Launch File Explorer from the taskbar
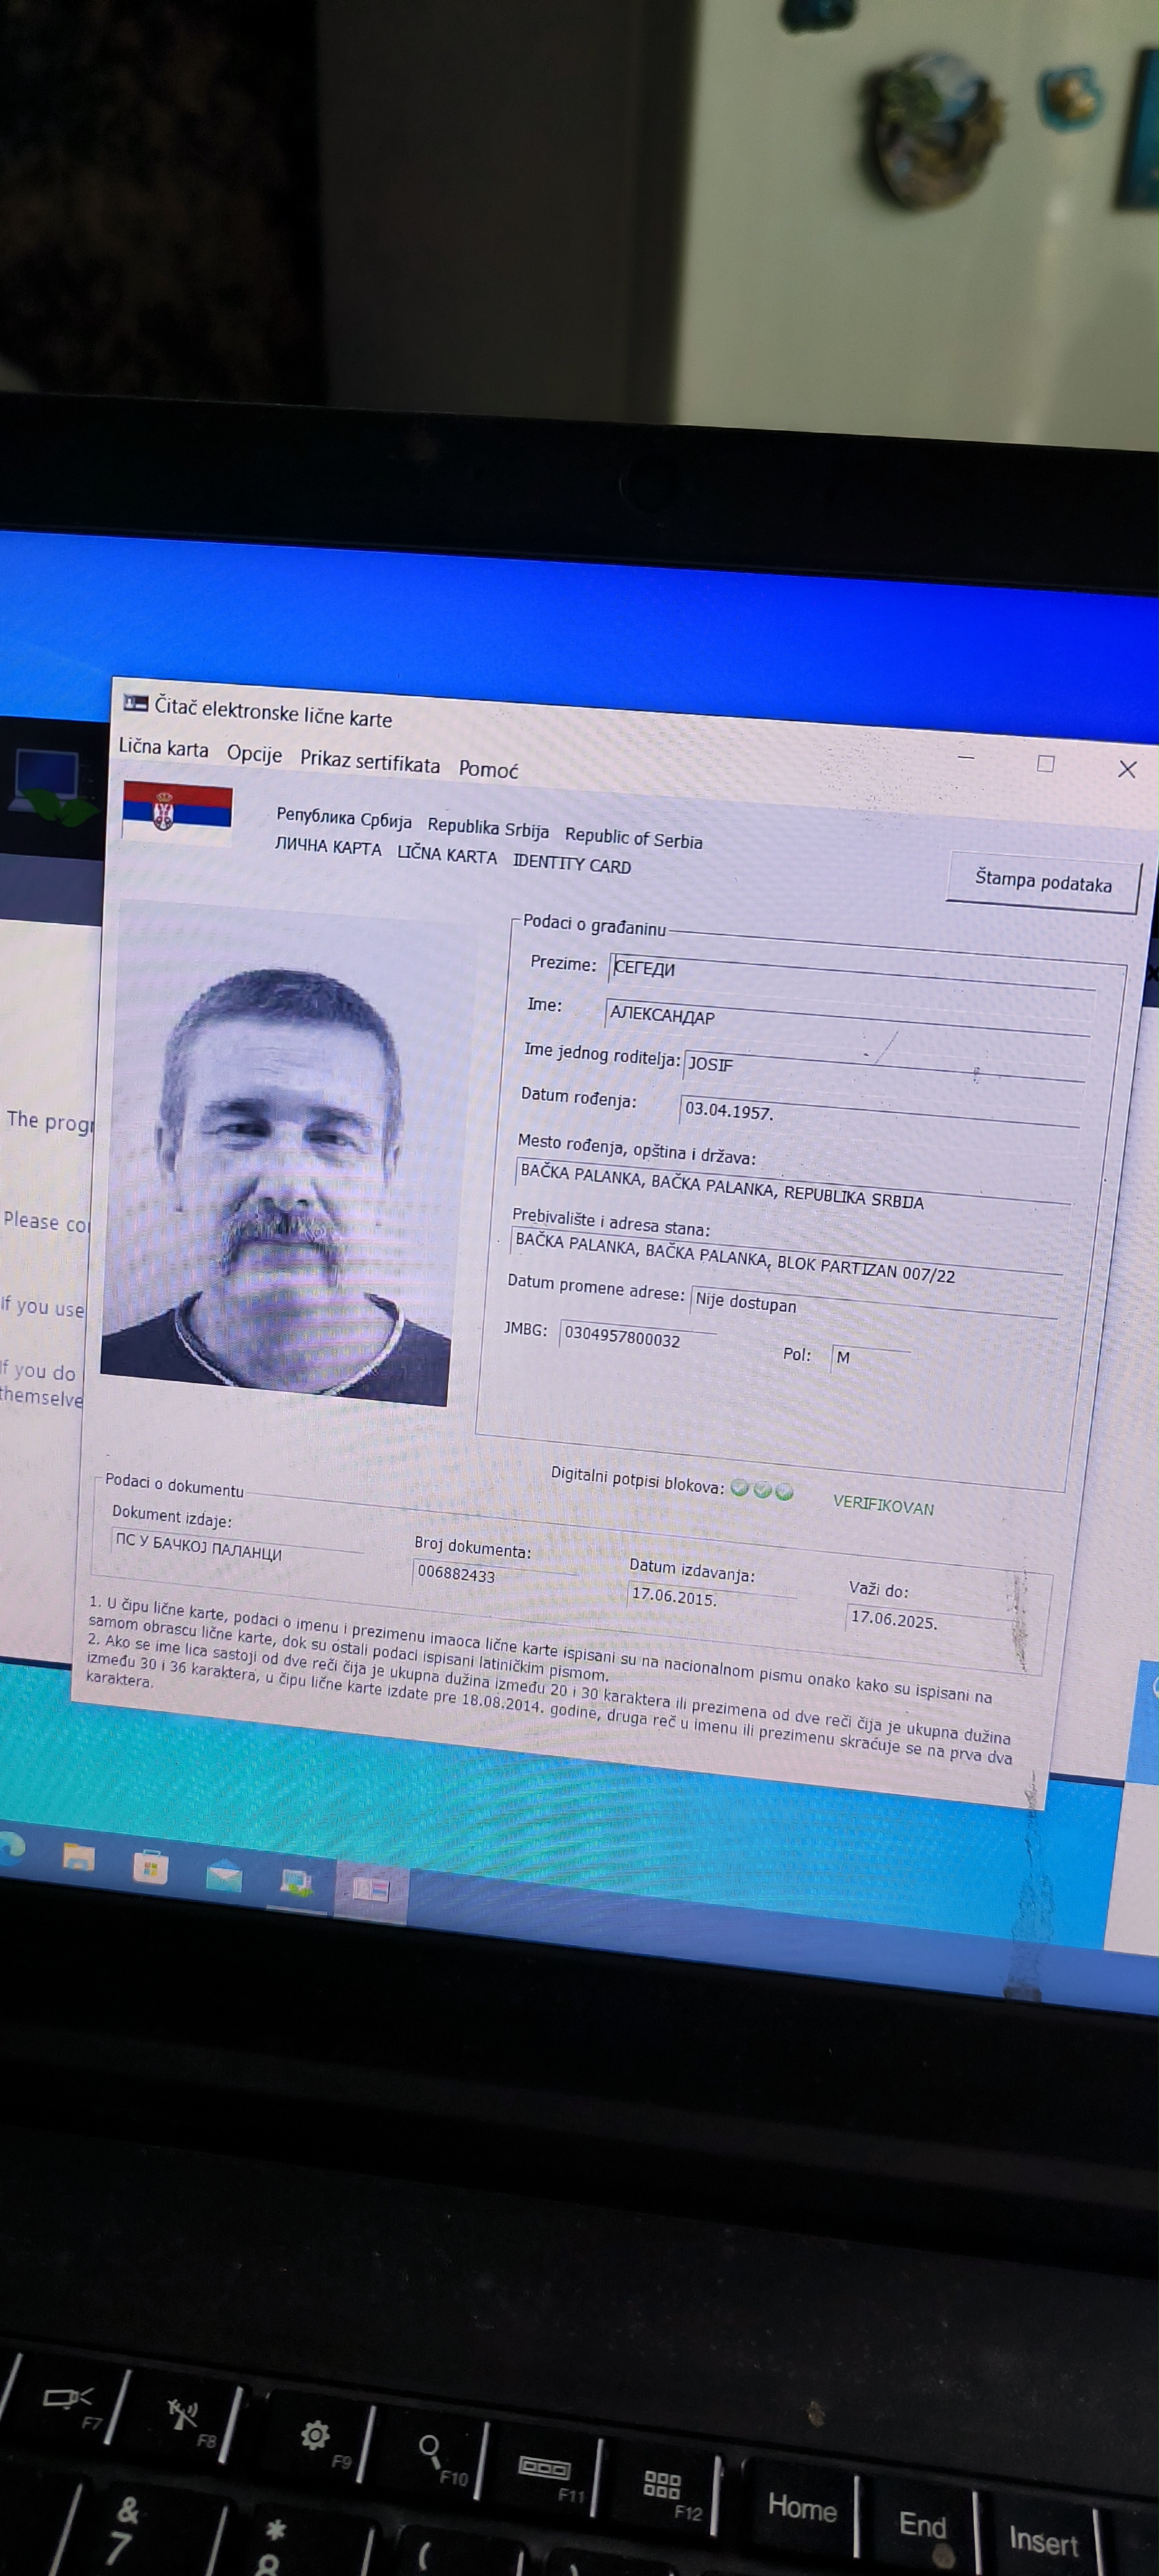Screen dimensions: 1159x2576 pos(79,1858)
